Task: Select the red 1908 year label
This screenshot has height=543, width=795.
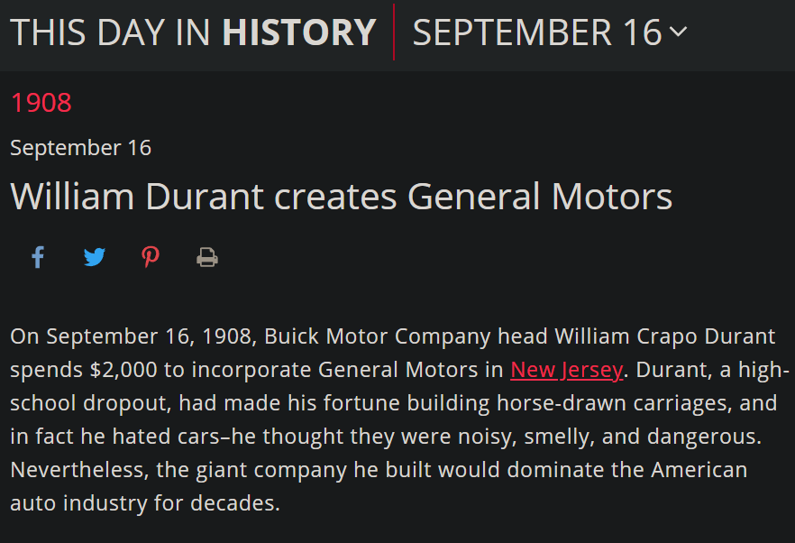Action: 41,103
